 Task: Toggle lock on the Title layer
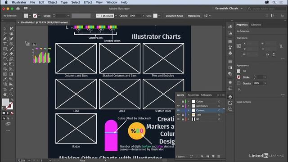point(183,115)
